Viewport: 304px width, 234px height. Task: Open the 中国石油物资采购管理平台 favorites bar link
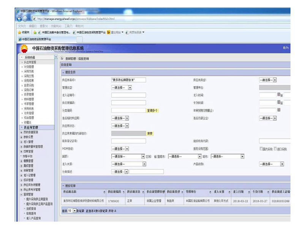pos(89,33)
